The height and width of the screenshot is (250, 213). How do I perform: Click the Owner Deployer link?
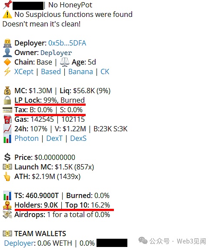point(56,53)
